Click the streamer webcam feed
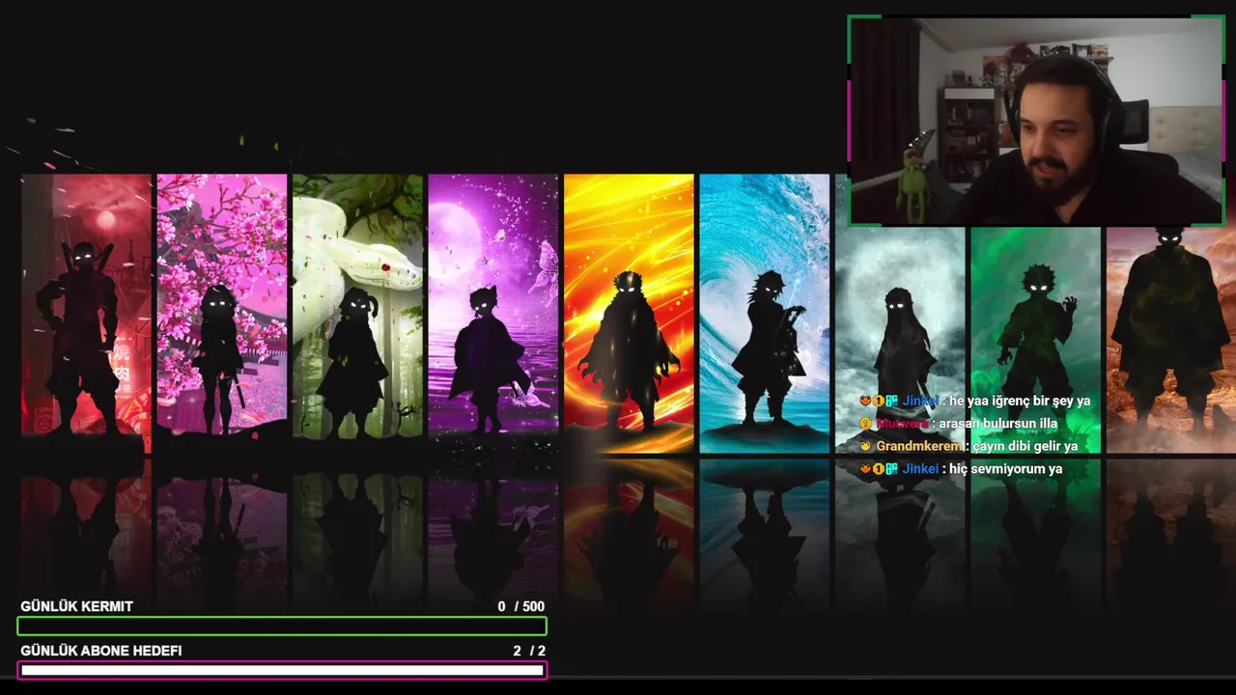 1036,121
